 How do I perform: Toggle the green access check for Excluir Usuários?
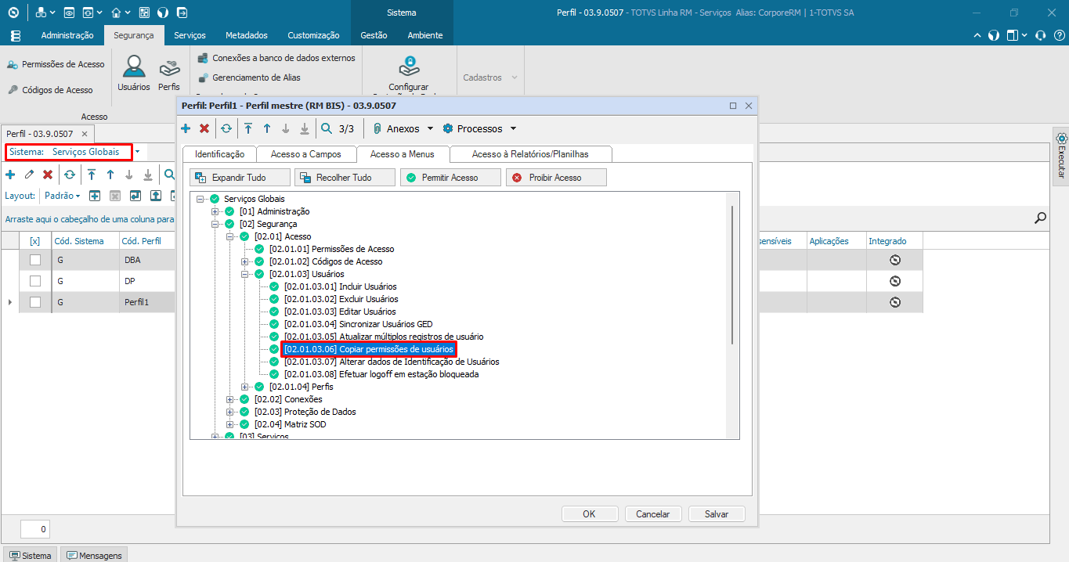pos(274,299)
